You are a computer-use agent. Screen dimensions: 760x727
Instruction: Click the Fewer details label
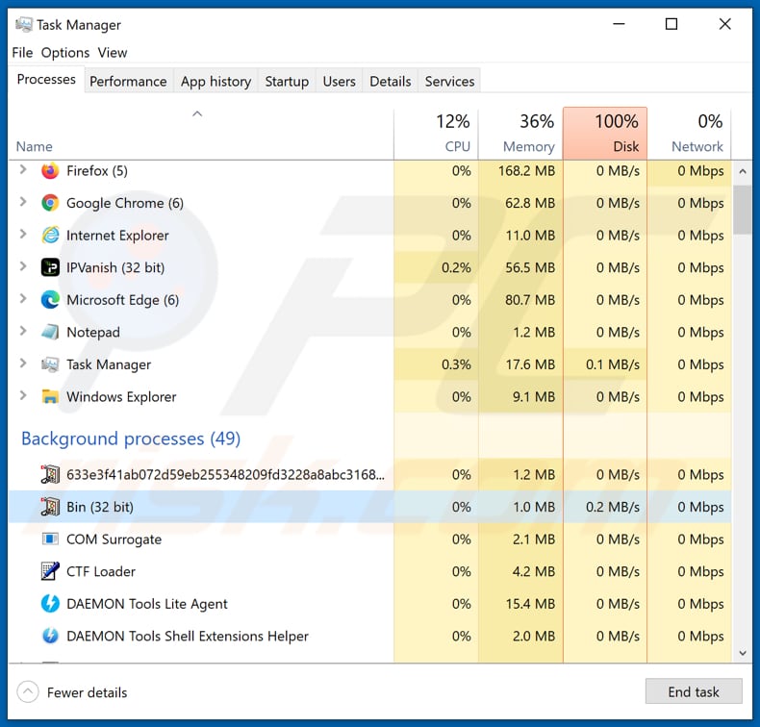pyautogui.click(x=88, y=692)
